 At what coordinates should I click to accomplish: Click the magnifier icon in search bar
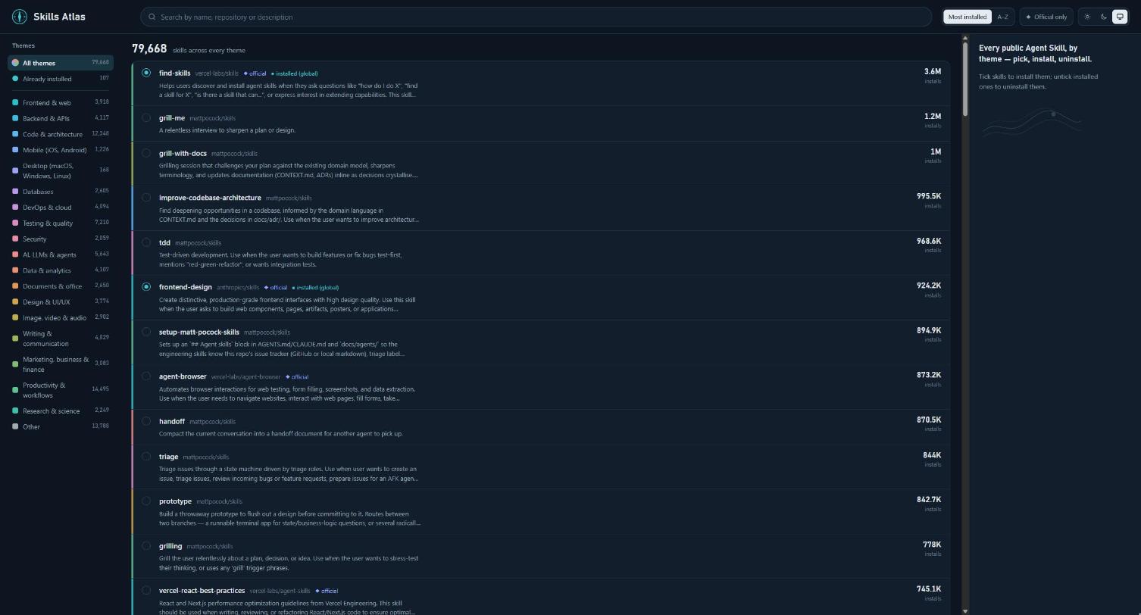[152, 17]
